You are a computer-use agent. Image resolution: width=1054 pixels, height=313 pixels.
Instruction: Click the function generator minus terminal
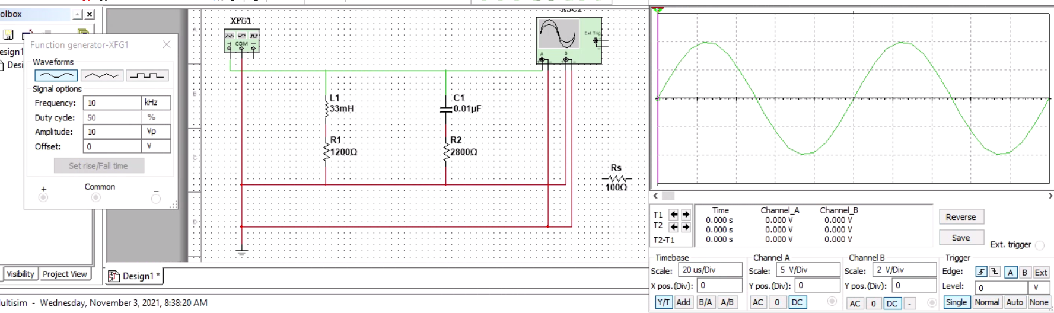156,199
